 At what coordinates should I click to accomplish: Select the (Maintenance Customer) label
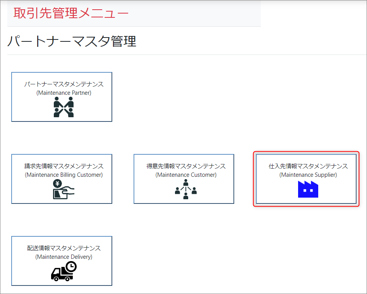coord(186,175)
